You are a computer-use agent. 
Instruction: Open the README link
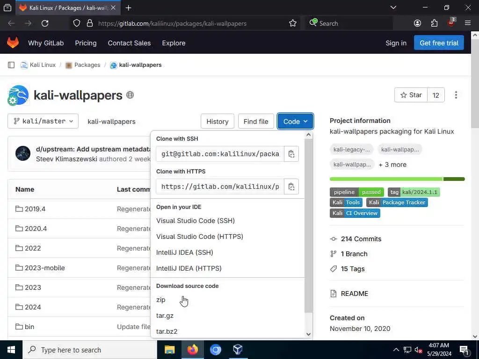pyautogui.click(x=355, y=294)
